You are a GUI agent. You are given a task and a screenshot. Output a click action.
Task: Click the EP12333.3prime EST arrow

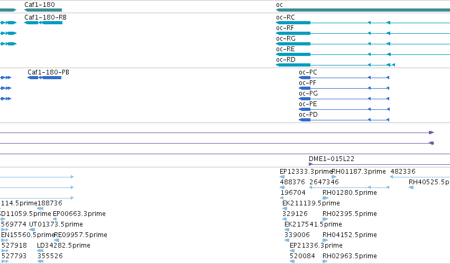(282, 177)
